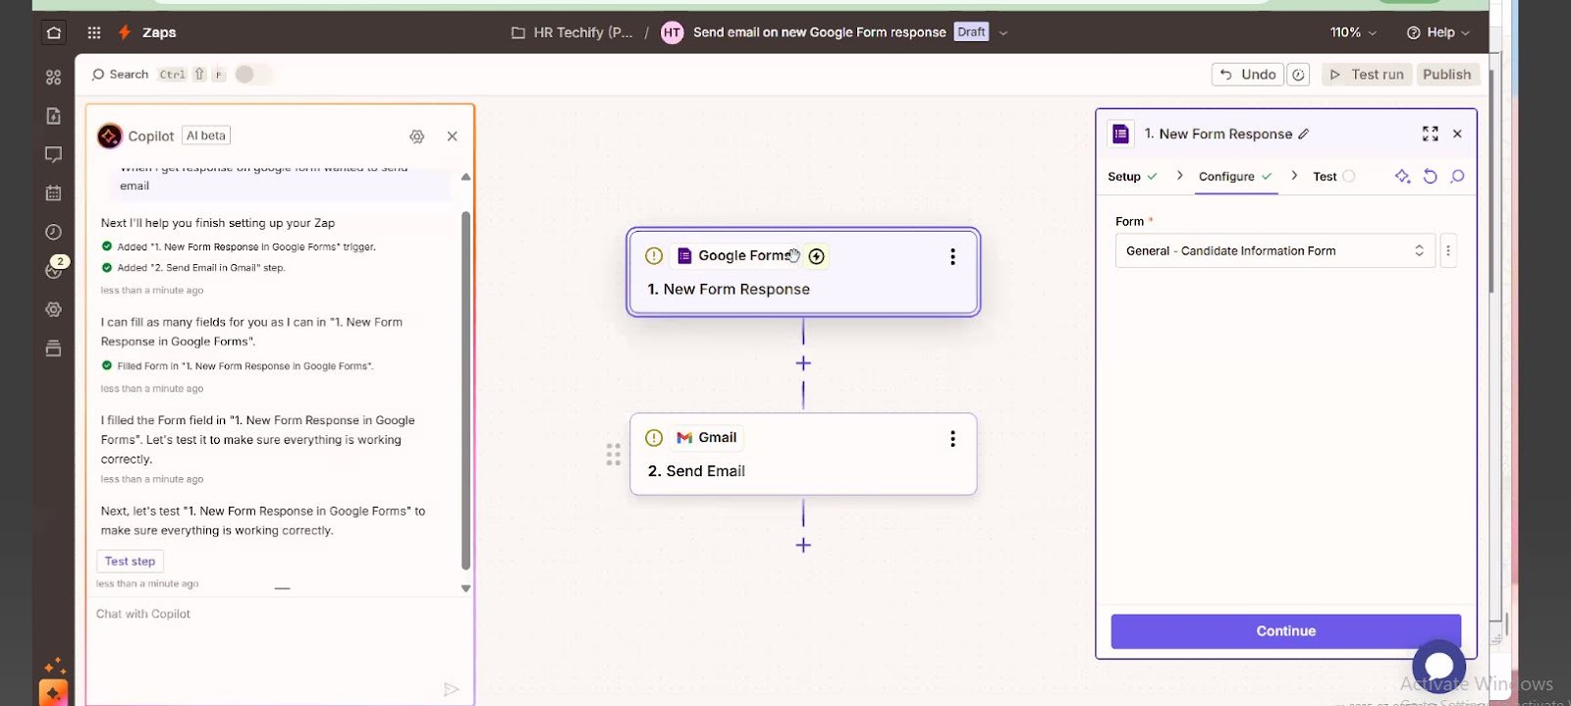Open the zap file icon in sidebar
The width and height of the screenshot is (1571, 706).
(54, 116)
